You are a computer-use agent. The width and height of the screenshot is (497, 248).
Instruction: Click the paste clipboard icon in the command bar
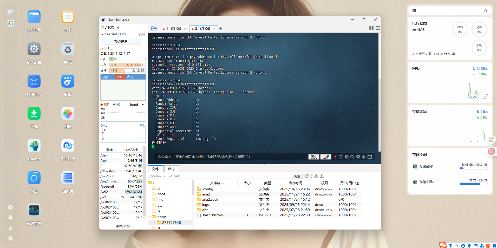point(346,157)
